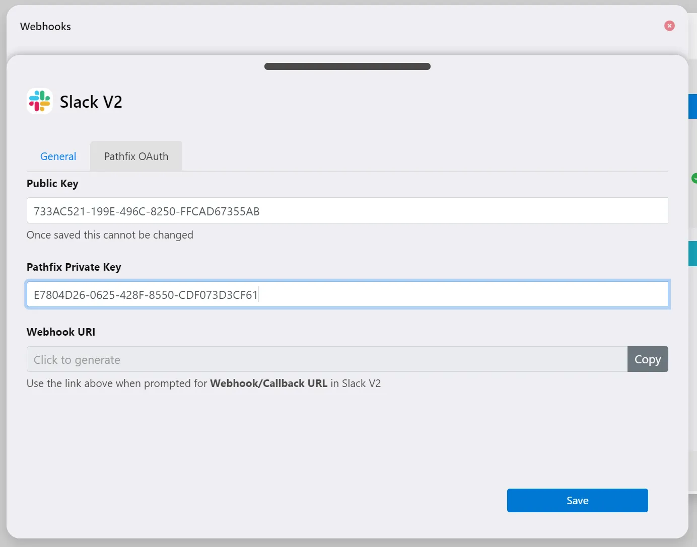Switch to the General tab
Image resolution: width=697 pixels, height=547 pixels.
58,157
